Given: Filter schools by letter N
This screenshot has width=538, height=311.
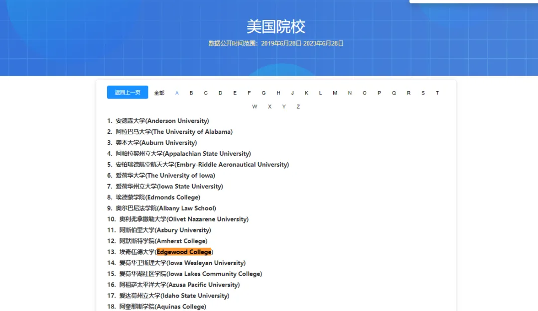Looking at the screenshot, I should (x=350, y=93).
